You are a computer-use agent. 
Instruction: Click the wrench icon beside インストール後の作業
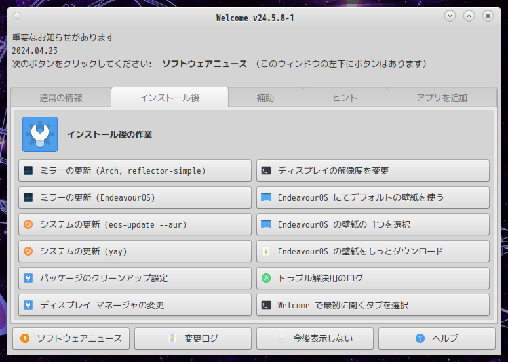pyautogui.click(x=40, y=134)
